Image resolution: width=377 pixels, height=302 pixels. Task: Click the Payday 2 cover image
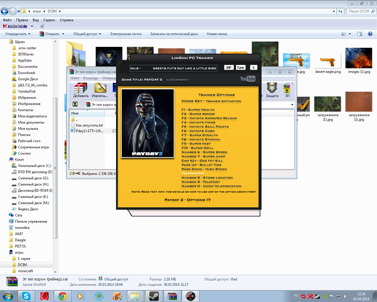148,123
